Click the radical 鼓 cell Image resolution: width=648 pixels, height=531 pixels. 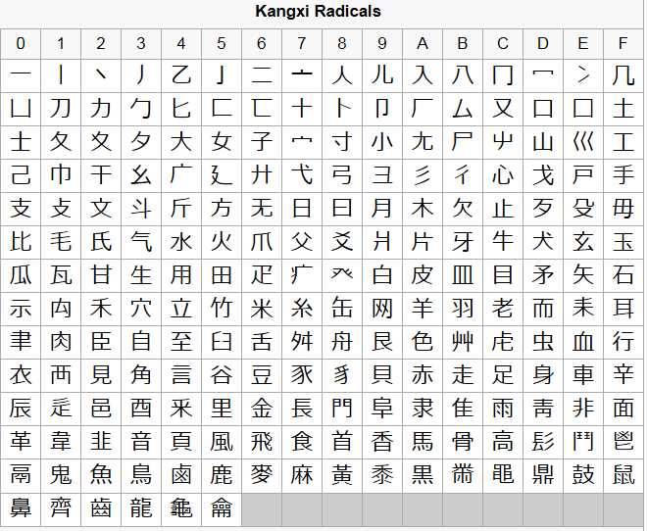click(x=582, y=476)
